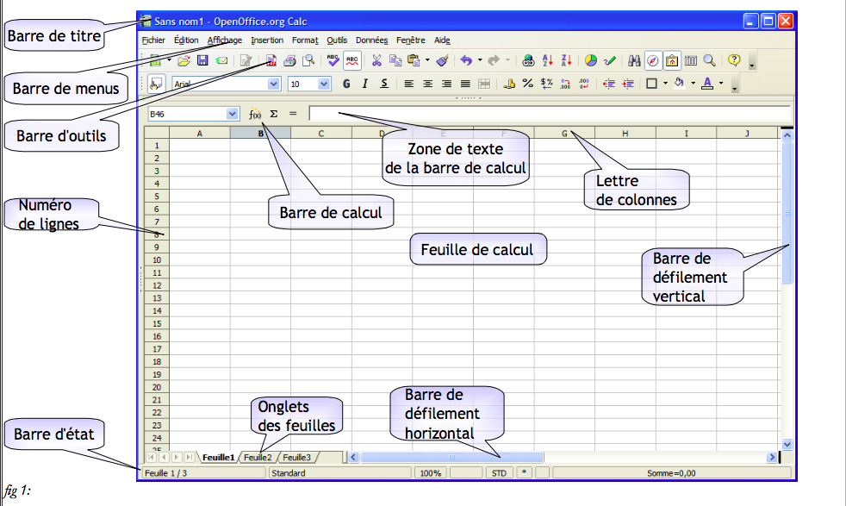Align cell content left
Screen dimensions: 846x506
(409, 84)
